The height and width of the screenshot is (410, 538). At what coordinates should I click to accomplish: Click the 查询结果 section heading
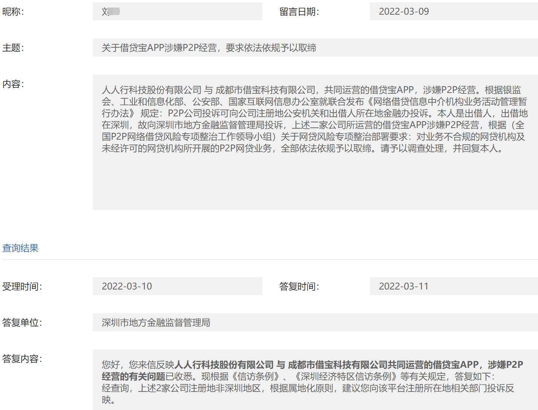[20, 248]
